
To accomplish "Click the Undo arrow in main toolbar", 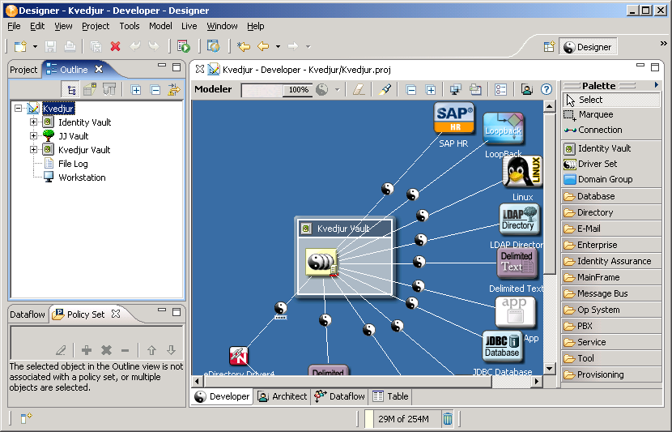I will [x=135, y=46].
